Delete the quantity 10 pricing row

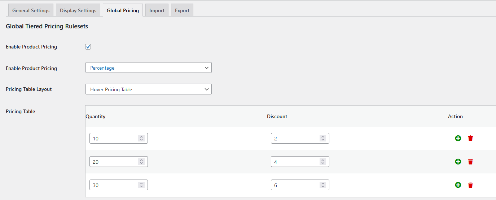coord(470,138)
